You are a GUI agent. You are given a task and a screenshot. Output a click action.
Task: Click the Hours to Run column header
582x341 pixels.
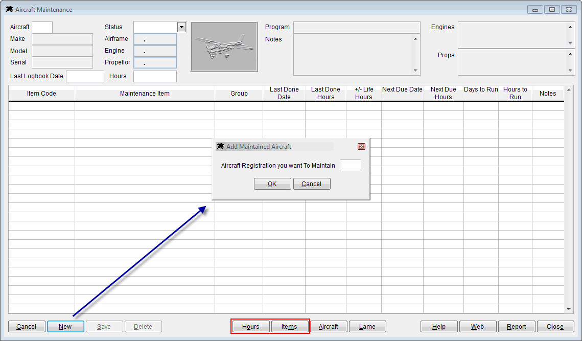coord(515,94)
